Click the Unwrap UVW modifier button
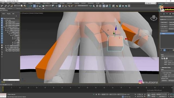 164,31
